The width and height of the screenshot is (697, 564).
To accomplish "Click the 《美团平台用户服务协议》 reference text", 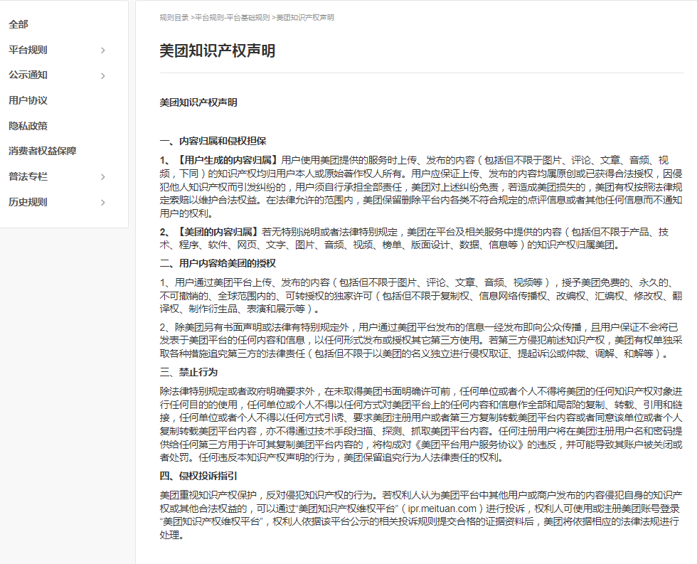I will pos(471,445).
